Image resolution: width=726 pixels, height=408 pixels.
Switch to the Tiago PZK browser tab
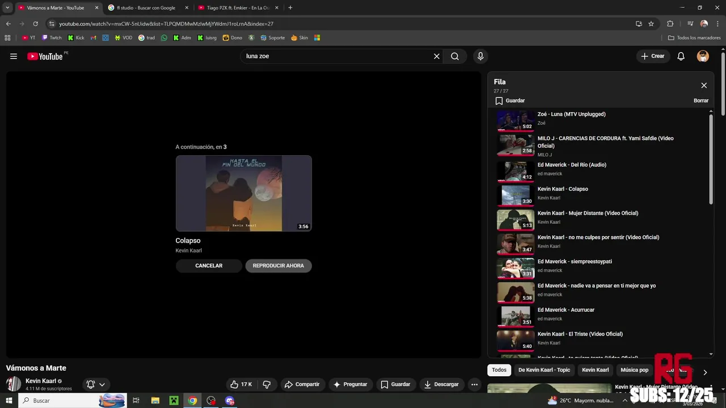(x=238, y=8)
